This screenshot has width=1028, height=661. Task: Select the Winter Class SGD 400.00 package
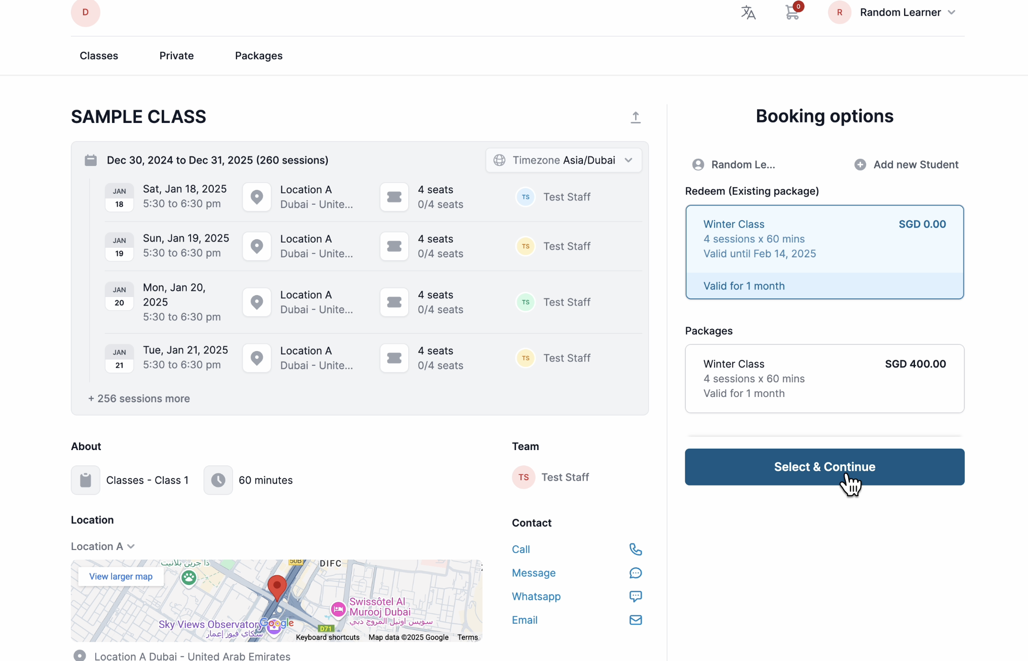click(x=824, y=378)
